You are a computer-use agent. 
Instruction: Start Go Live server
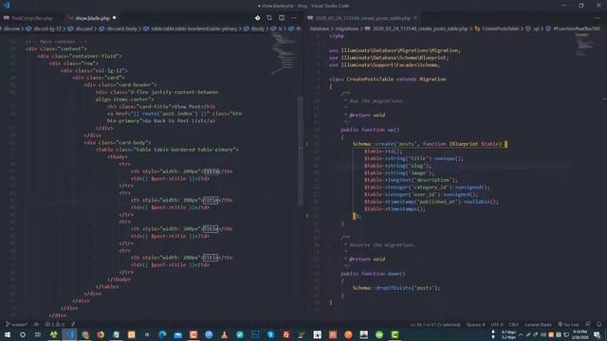click(568, 324)
